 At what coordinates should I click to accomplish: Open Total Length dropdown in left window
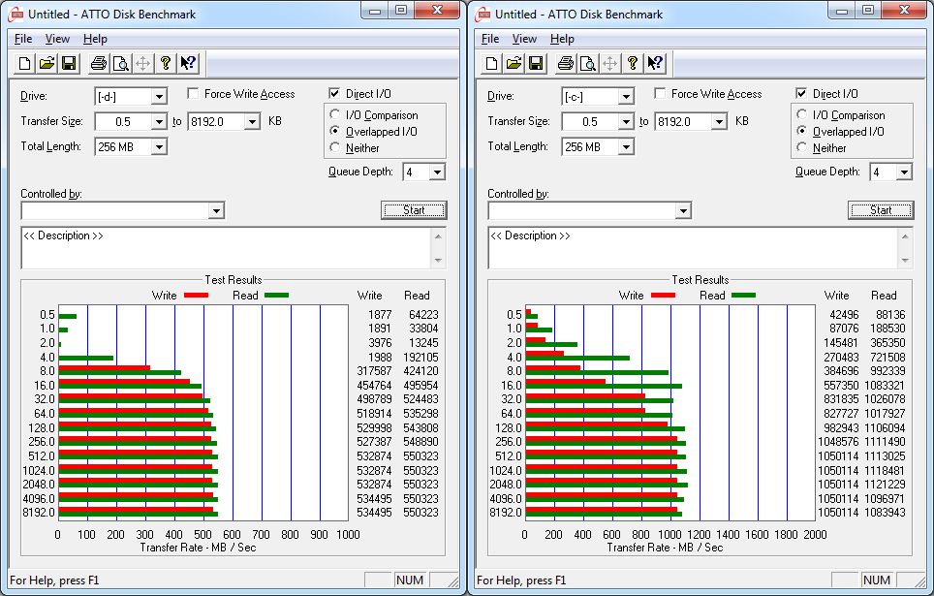(x=159, y=146)
